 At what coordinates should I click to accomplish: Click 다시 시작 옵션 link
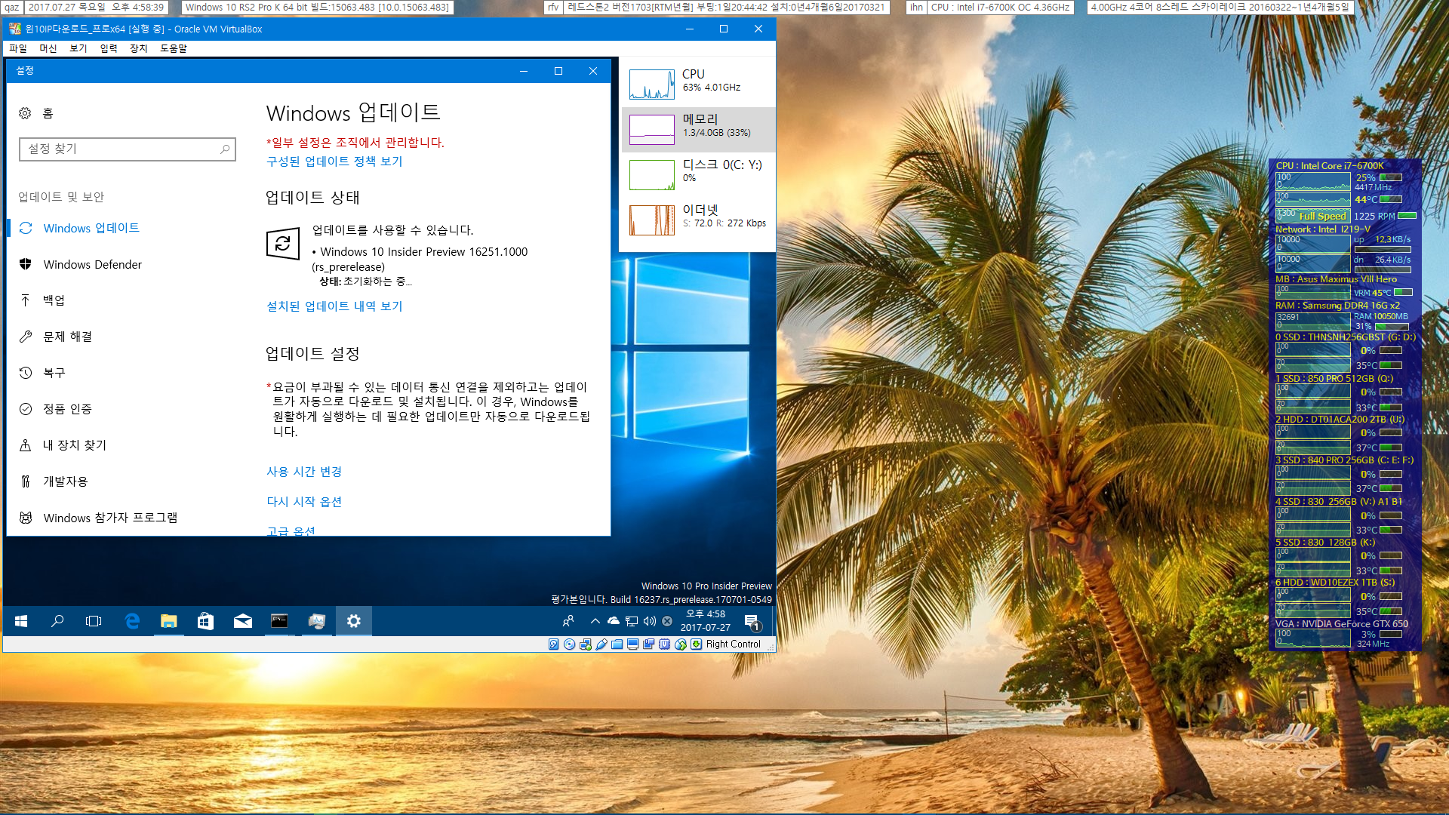coord(304,502)
